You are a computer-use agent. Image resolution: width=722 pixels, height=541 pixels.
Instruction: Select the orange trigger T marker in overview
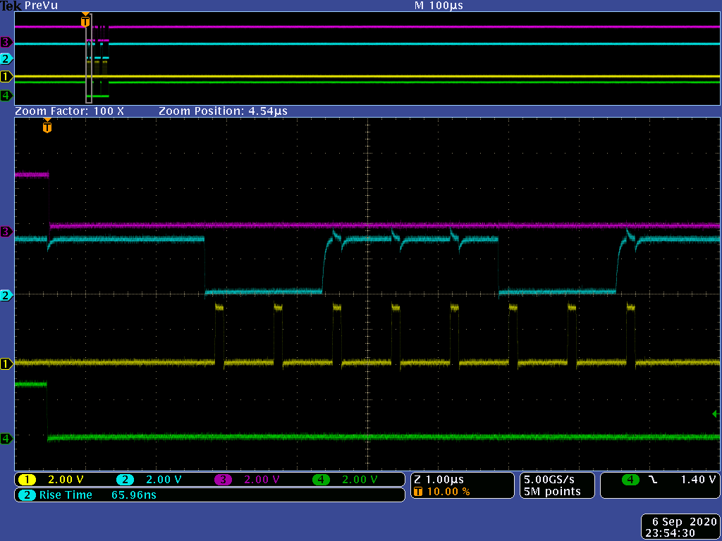[x=85, y=20]
